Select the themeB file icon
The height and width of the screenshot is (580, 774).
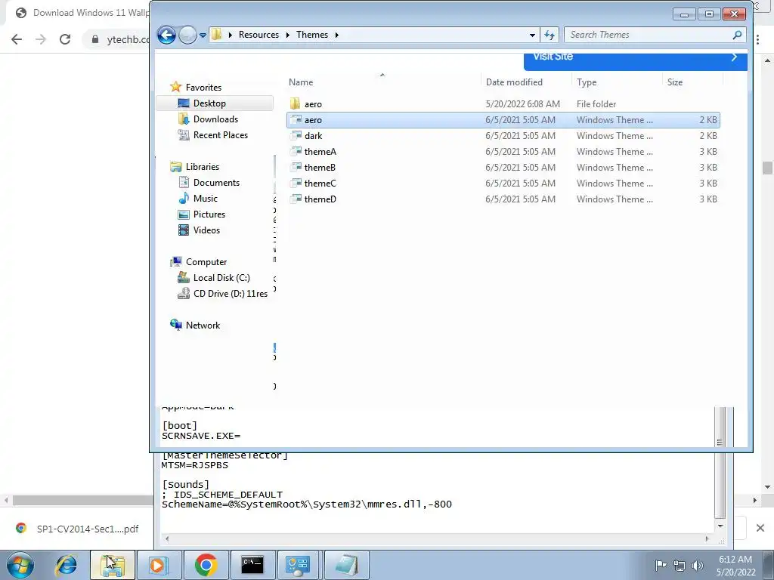click(x=296, y=167)
